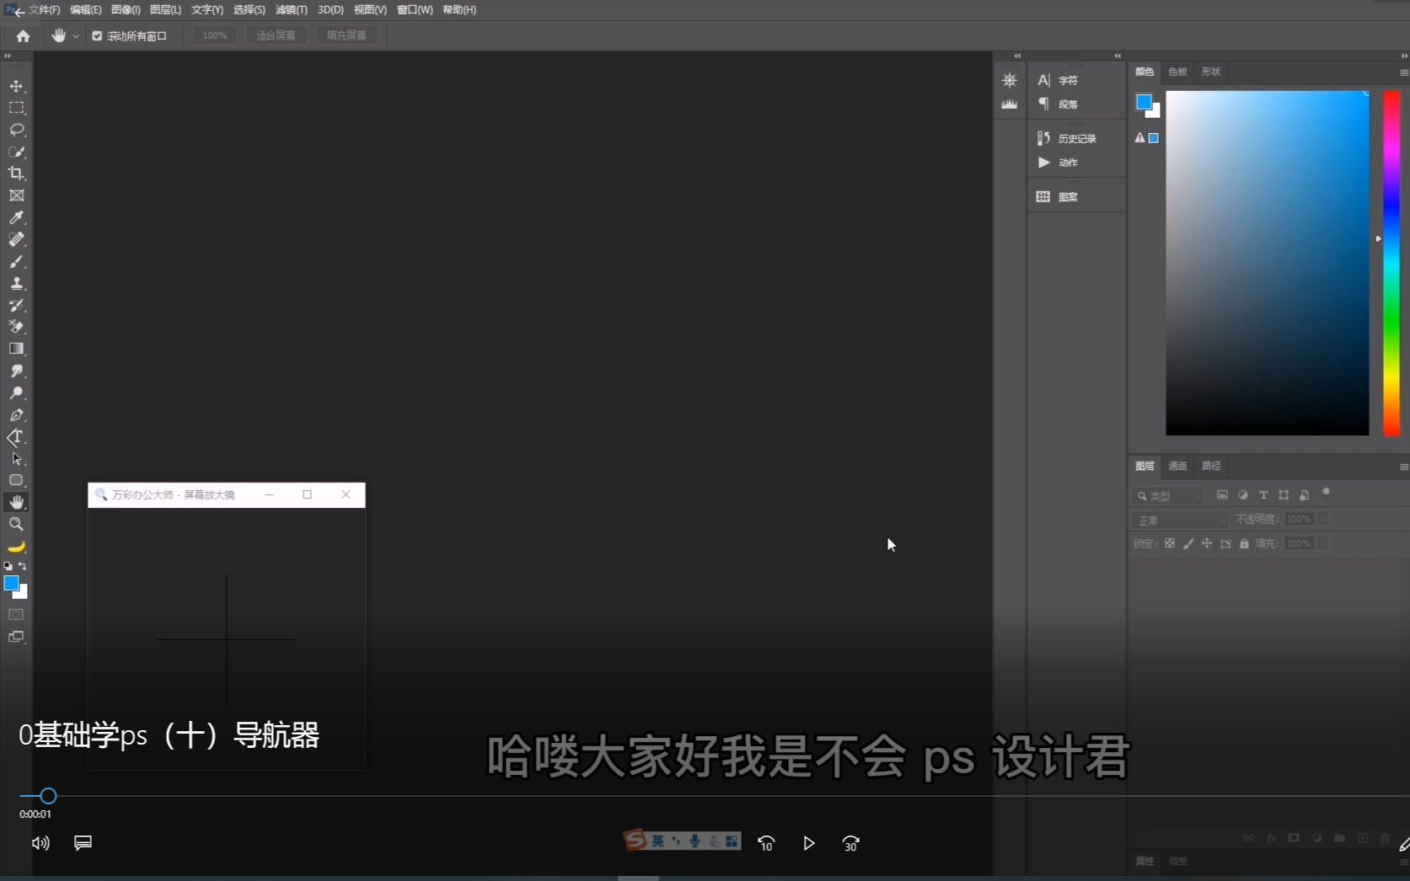Image resolution: width=1410 pixels, height=881 pixels.
Task: Select the Move tool
Action: tap(16, 86)
